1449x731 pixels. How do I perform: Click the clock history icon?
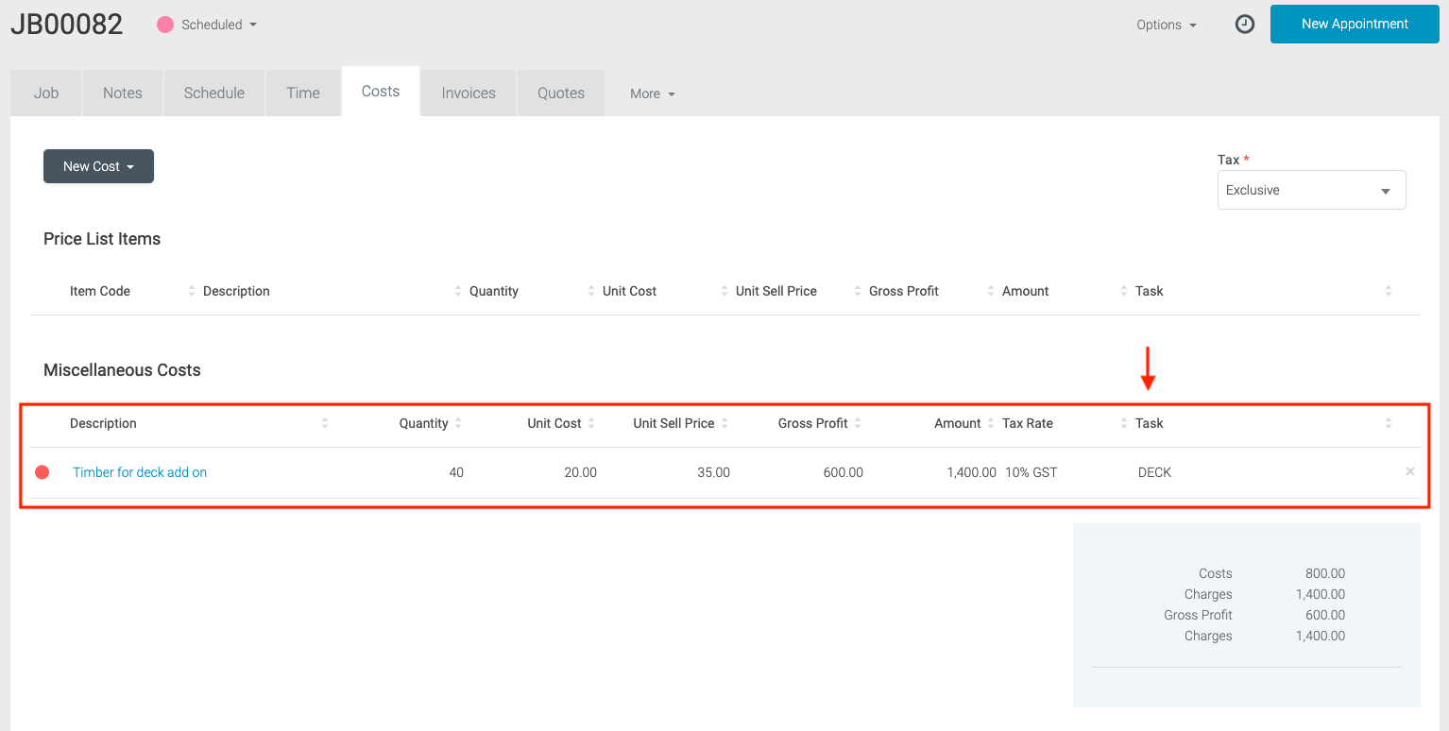click(x=1245, y=25)
